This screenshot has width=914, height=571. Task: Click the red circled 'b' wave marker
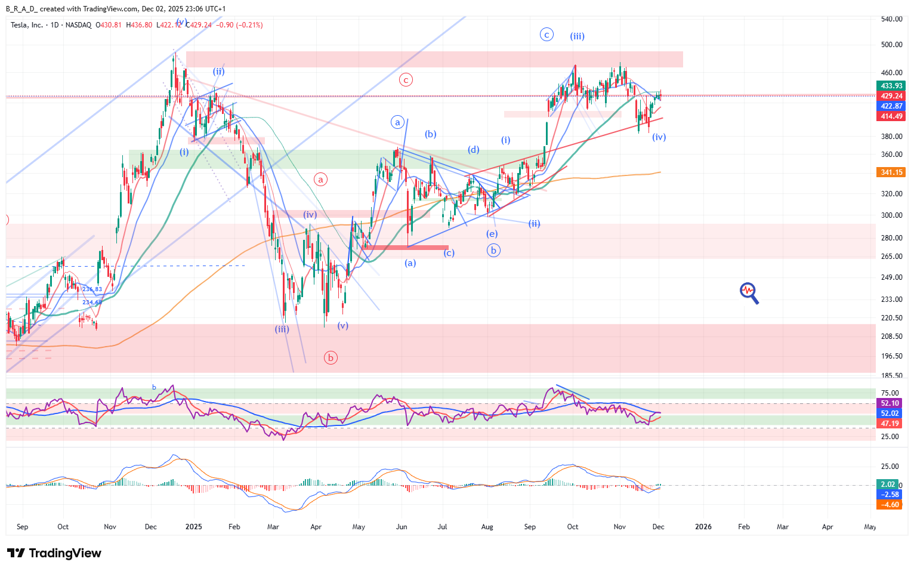tap(331, 357)
